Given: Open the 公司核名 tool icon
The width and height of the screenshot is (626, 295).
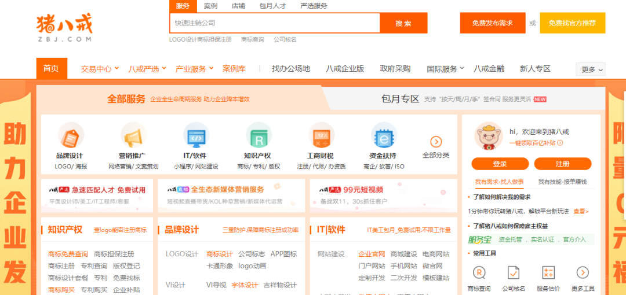Looking at the screenshot, I should click(514, 272).
